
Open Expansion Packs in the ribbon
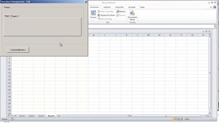pyautogui.click(x=106, y=15)
